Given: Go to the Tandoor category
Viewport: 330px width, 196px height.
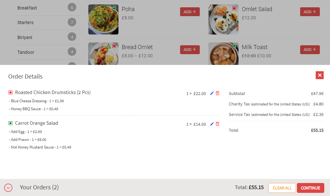Looking at the screenshot, I should tap(26, 52).
